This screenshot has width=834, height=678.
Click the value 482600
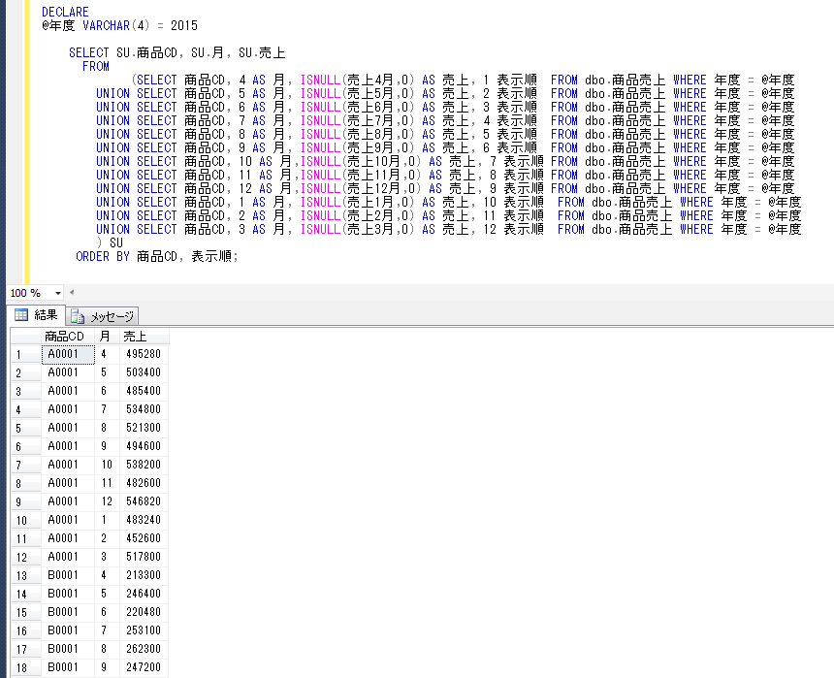[144, 483]
